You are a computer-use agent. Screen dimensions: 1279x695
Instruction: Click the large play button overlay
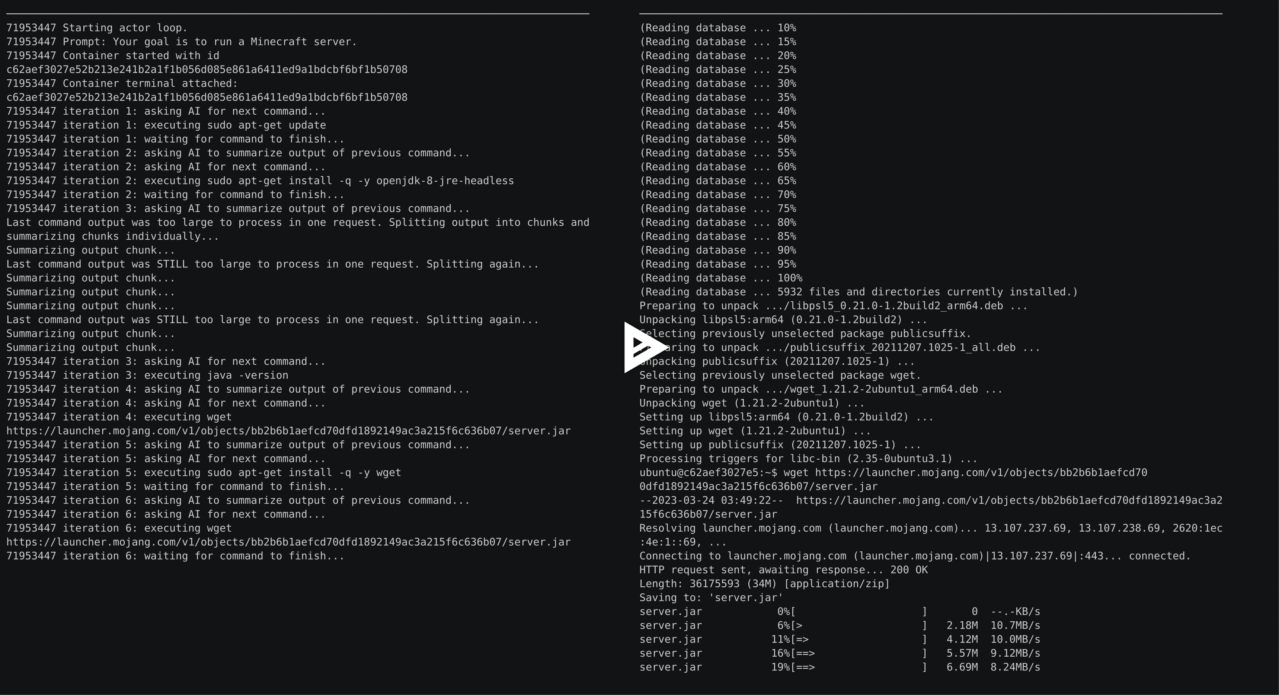[x=645, y=347]
